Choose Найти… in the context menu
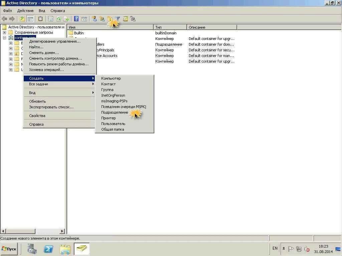Image resolution: width=342 pixels, height=256 pixels. click(60, 47)
